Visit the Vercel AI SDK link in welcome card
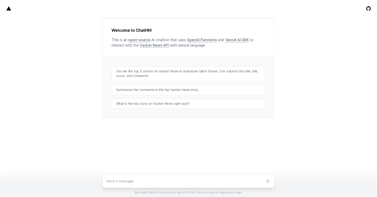377x197 pixels. pyautogui.click(x=237, y=40)
